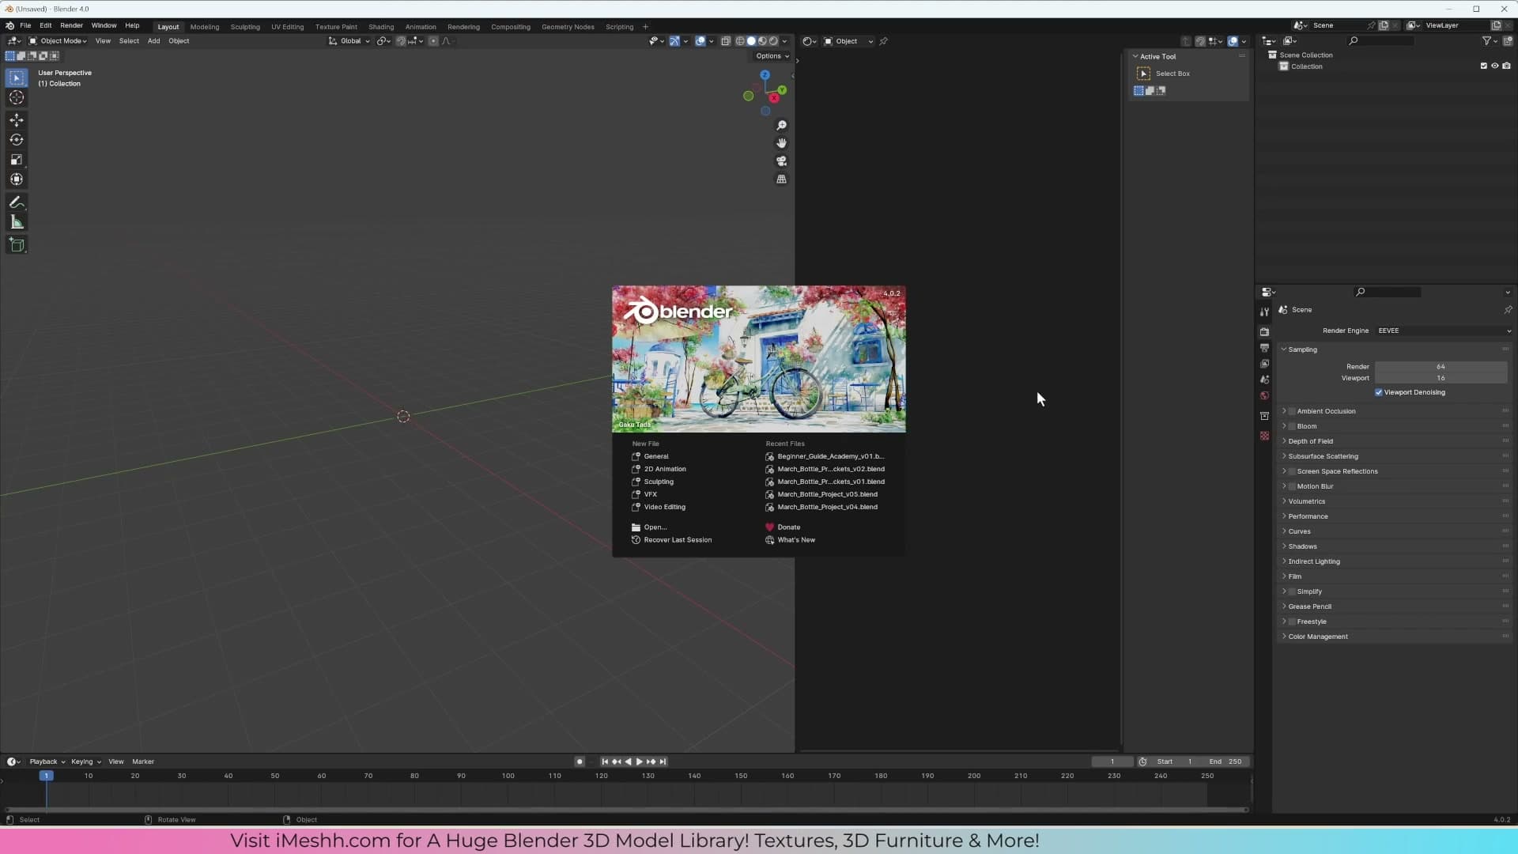Switch to Sculpting workspace tab

(245, 27)
